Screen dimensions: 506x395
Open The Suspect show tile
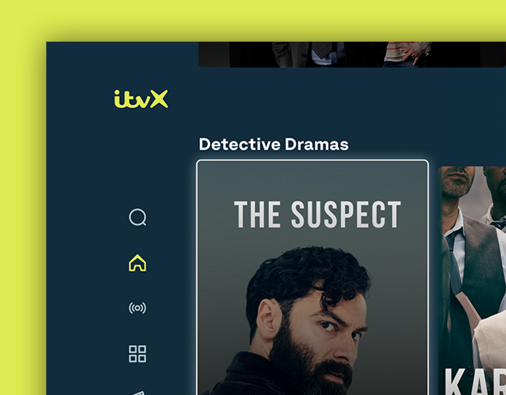[312, 278]
